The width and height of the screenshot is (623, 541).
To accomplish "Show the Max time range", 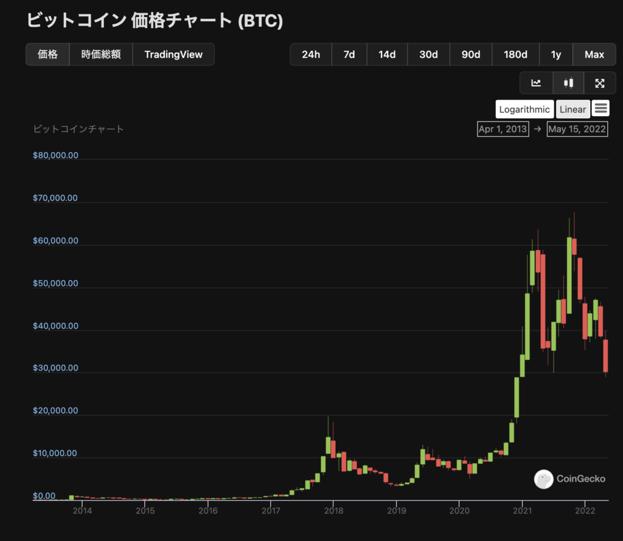I will pyautogui.click(x=594, y=54).
